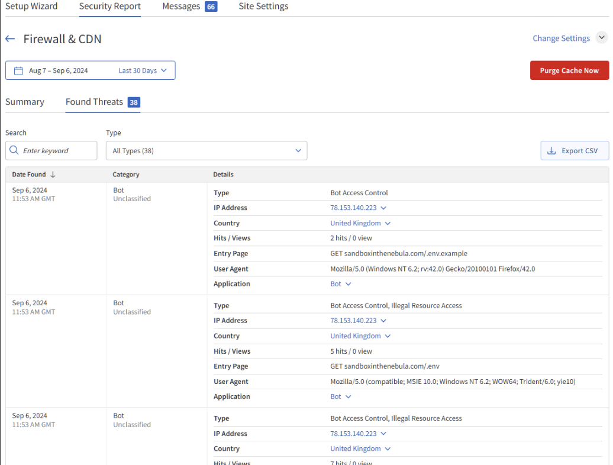Click United Kingdom link in third threat
The image size is (613, 465).
[x=356, y=448]
